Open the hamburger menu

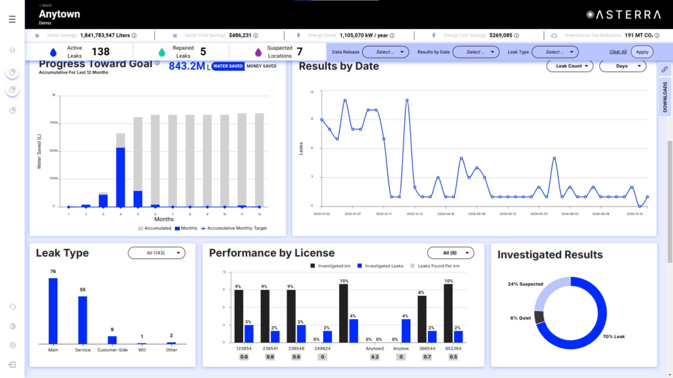[x=12, y=19]
